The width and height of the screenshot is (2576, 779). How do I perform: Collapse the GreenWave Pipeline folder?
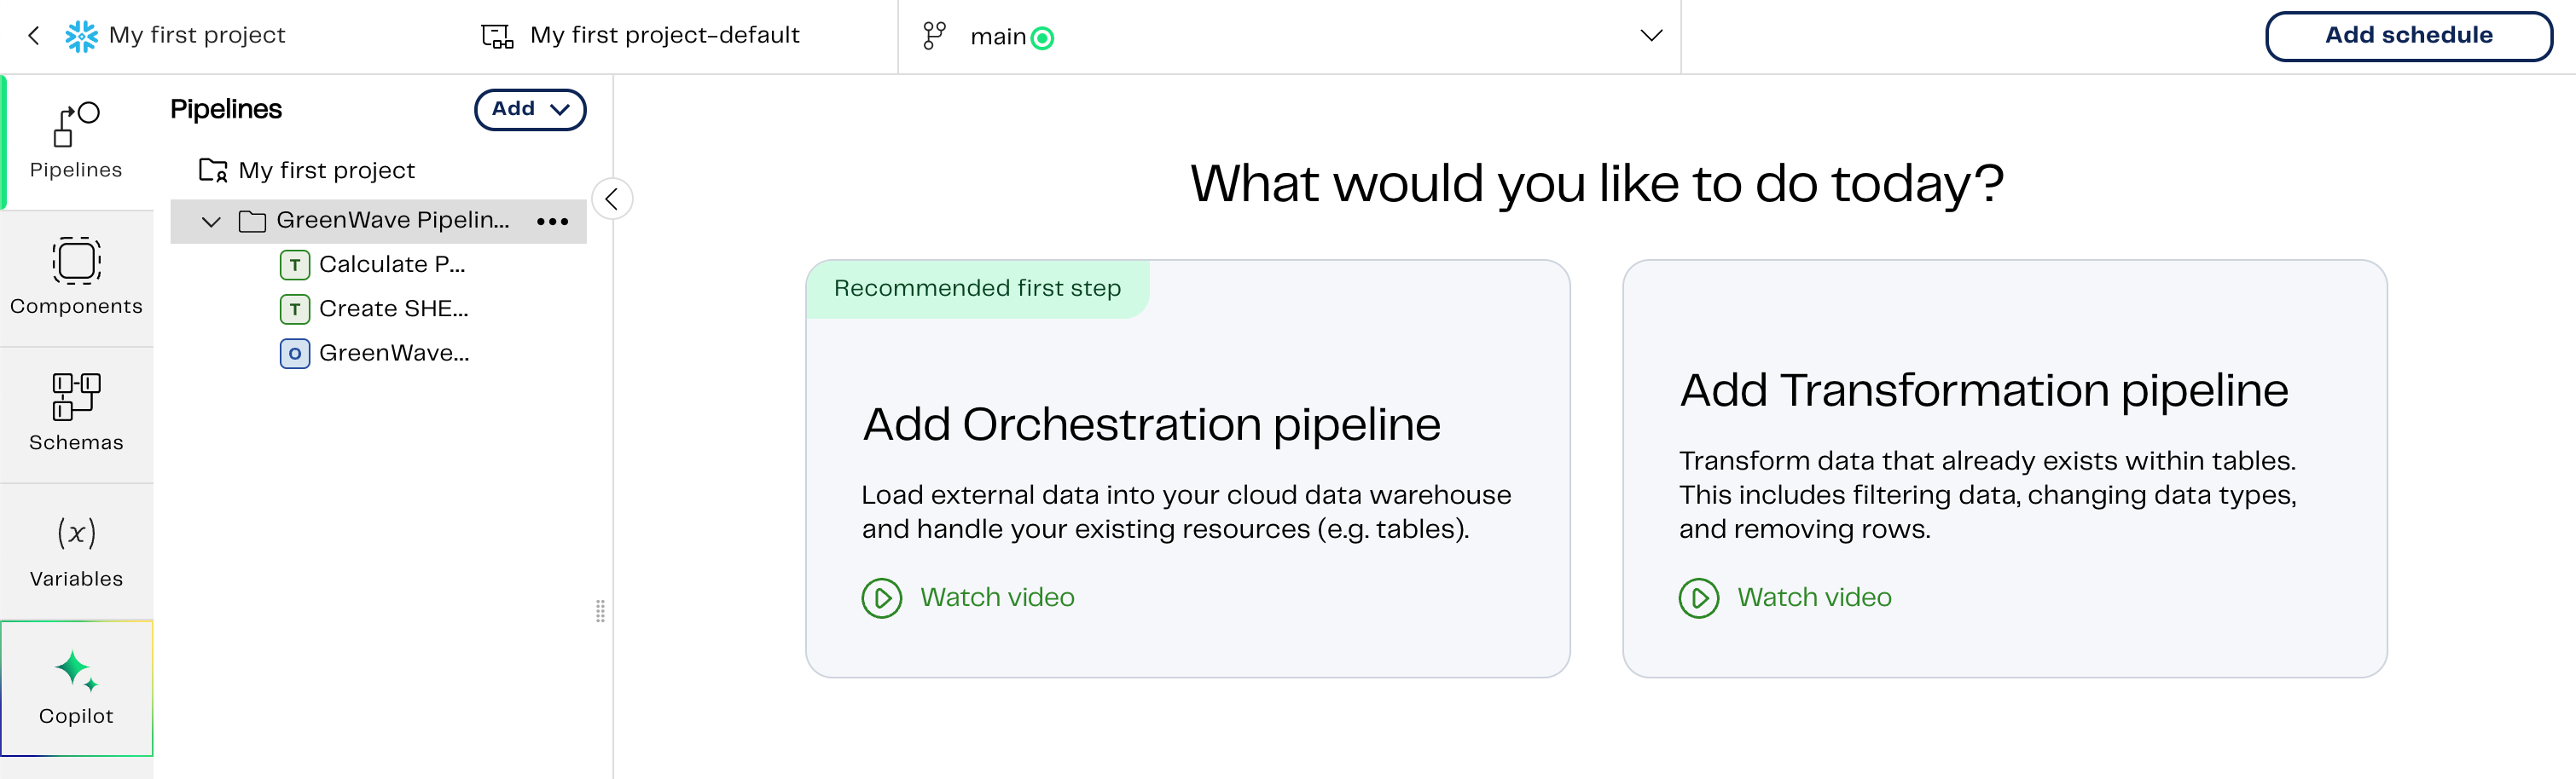coord(211,221)
